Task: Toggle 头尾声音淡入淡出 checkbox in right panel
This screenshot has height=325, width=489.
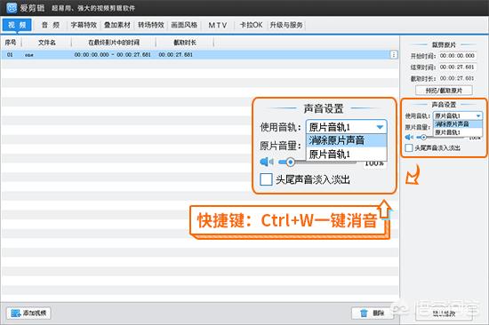Action: (409, 148)
